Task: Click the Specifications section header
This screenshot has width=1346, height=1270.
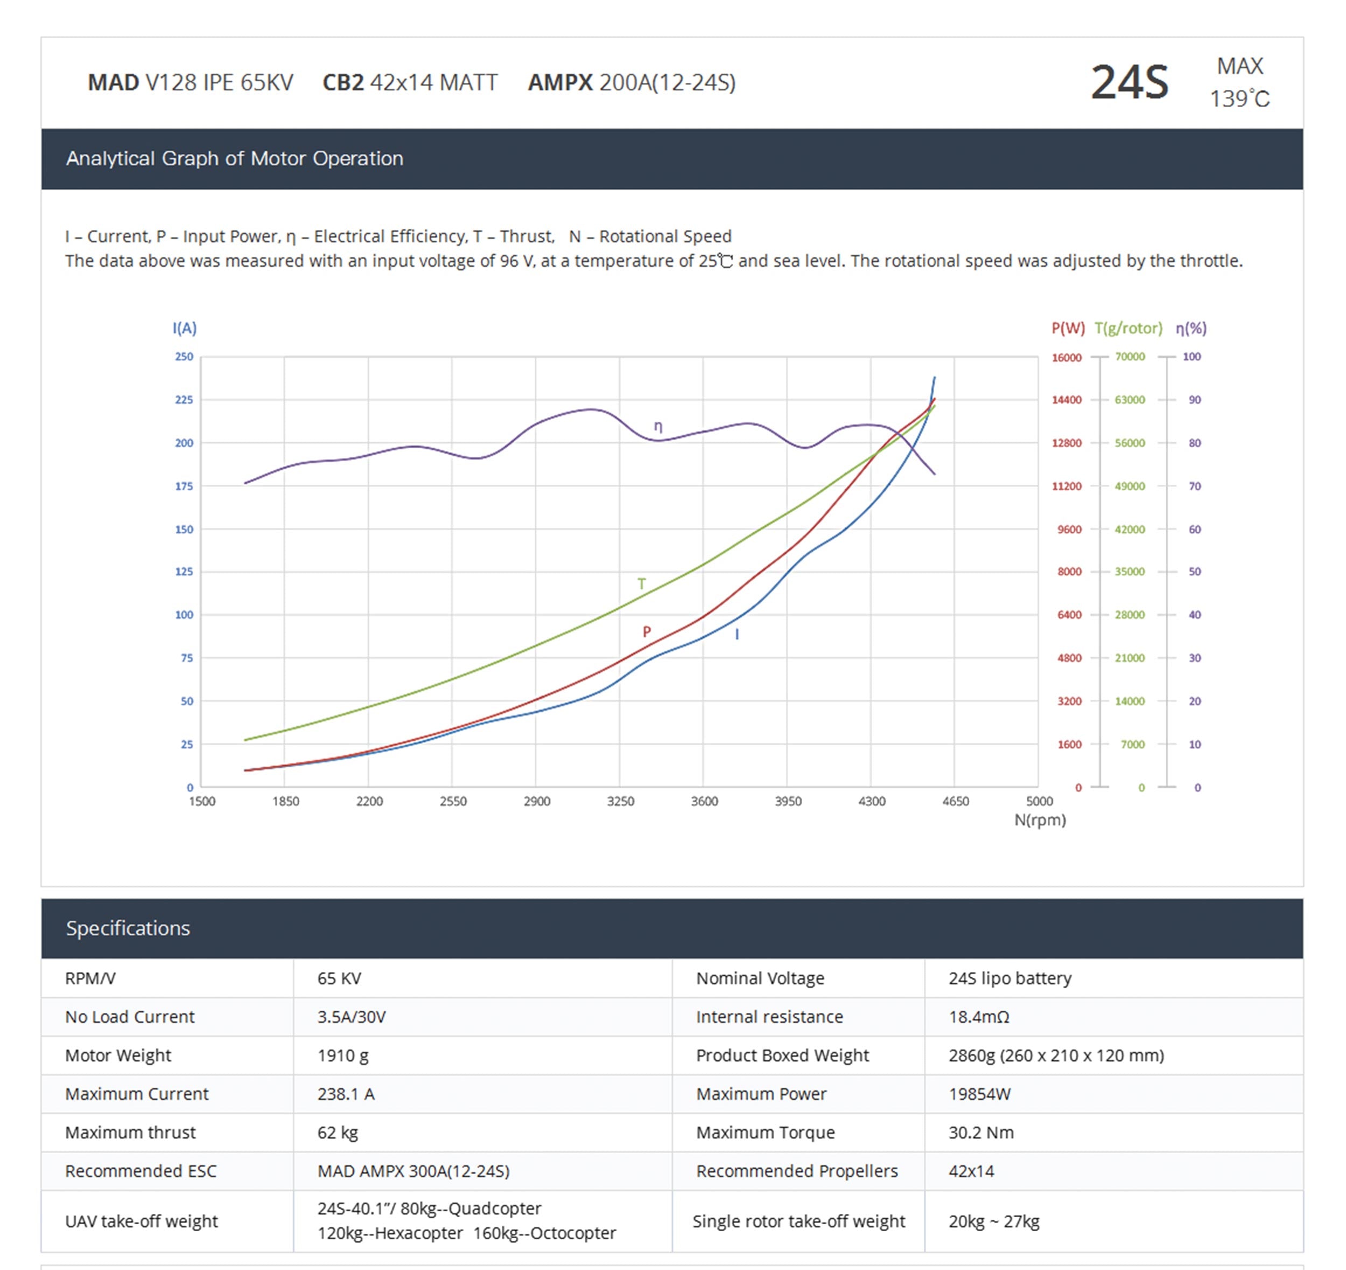Action: coord(128,928)
